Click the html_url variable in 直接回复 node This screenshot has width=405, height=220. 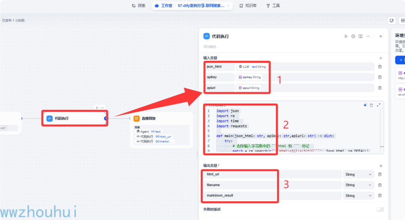point(154,137)
